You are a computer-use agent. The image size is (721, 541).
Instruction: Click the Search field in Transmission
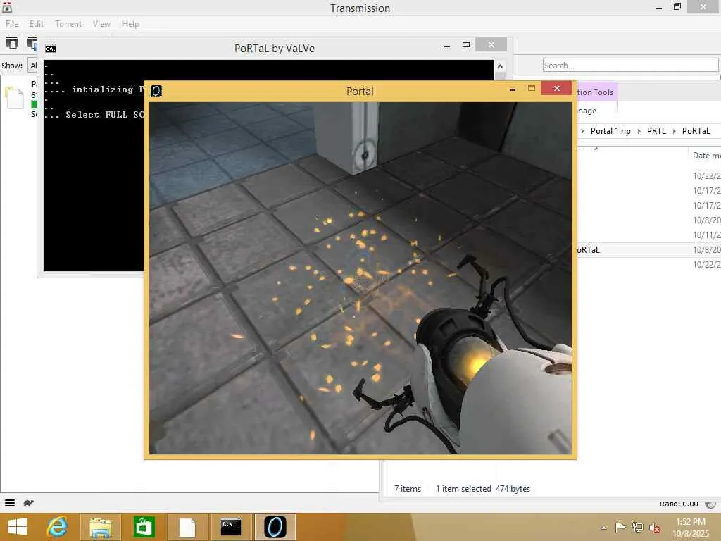point(630,66)
